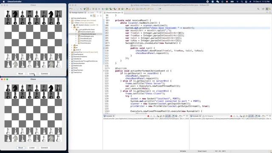This screenshot has width=272, height=153.
Task: Open the tab beside the right Console
Action: tap(208, 116)
